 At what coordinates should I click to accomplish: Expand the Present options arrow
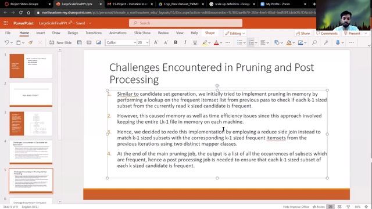coord(366,34)
